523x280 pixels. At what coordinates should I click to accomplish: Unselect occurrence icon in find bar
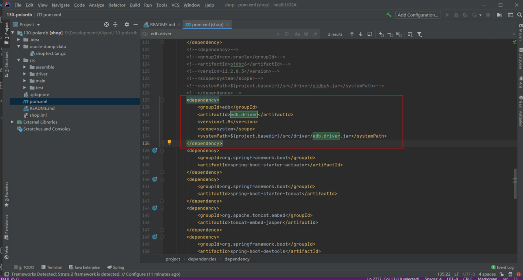coord(390,34)
